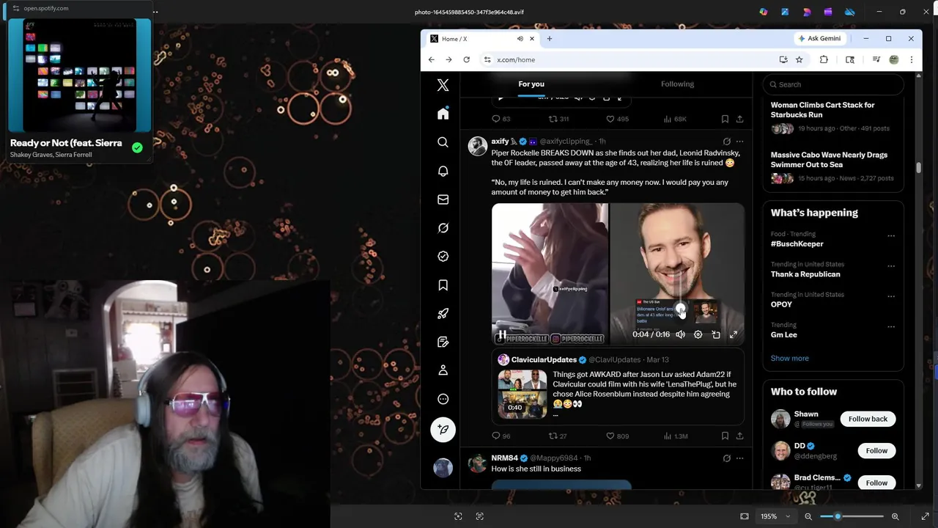Mute the Home / X tab audio
The width and height of the screenshot is (938, 528).
520,39
